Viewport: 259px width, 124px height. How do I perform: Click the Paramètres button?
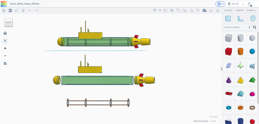click(213, 117)
